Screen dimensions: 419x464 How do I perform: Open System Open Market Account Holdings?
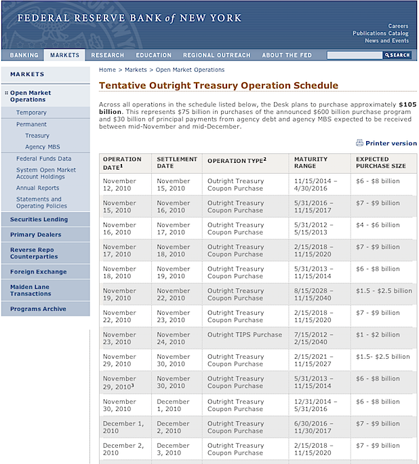46,173
